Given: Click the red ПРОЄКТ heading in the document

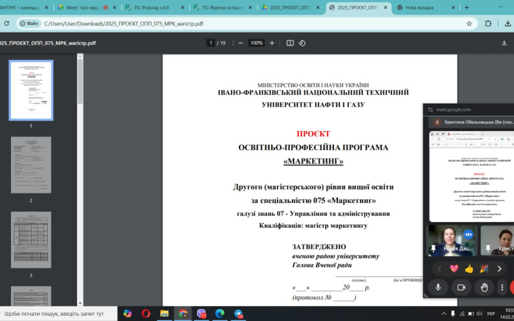Looking at the screenshot, I should pyautogui.click(x=313, y=134).
